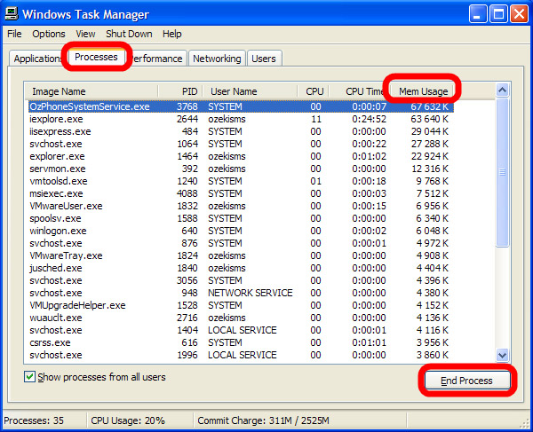
Task: Select the iexplore.exe process row
Action: 241,119
